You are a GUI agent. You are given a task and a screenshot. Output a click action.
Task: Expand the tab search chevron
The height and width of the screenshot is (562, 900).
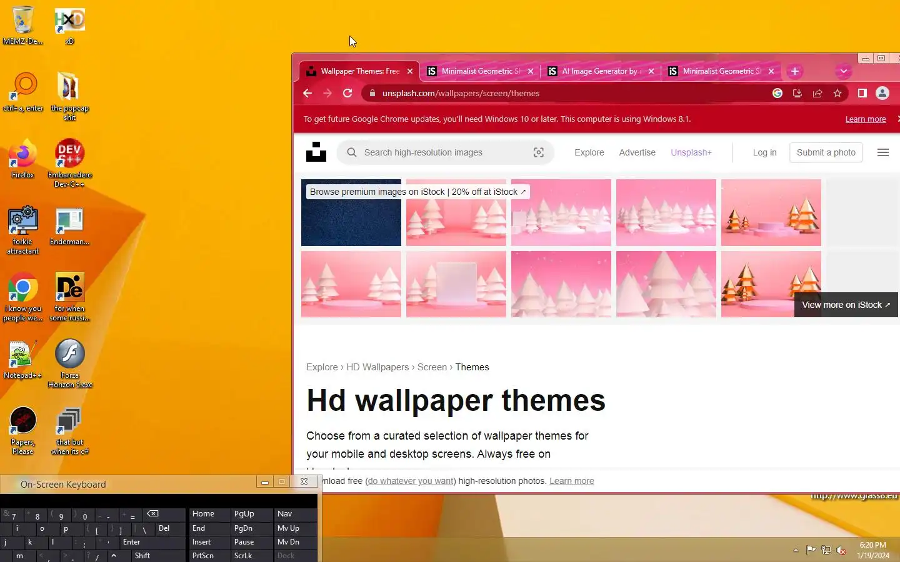tap(844, 71)
